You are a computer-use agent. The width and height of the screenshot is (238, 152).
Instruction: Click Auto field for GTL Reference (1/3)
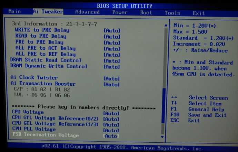coord(111,125)
